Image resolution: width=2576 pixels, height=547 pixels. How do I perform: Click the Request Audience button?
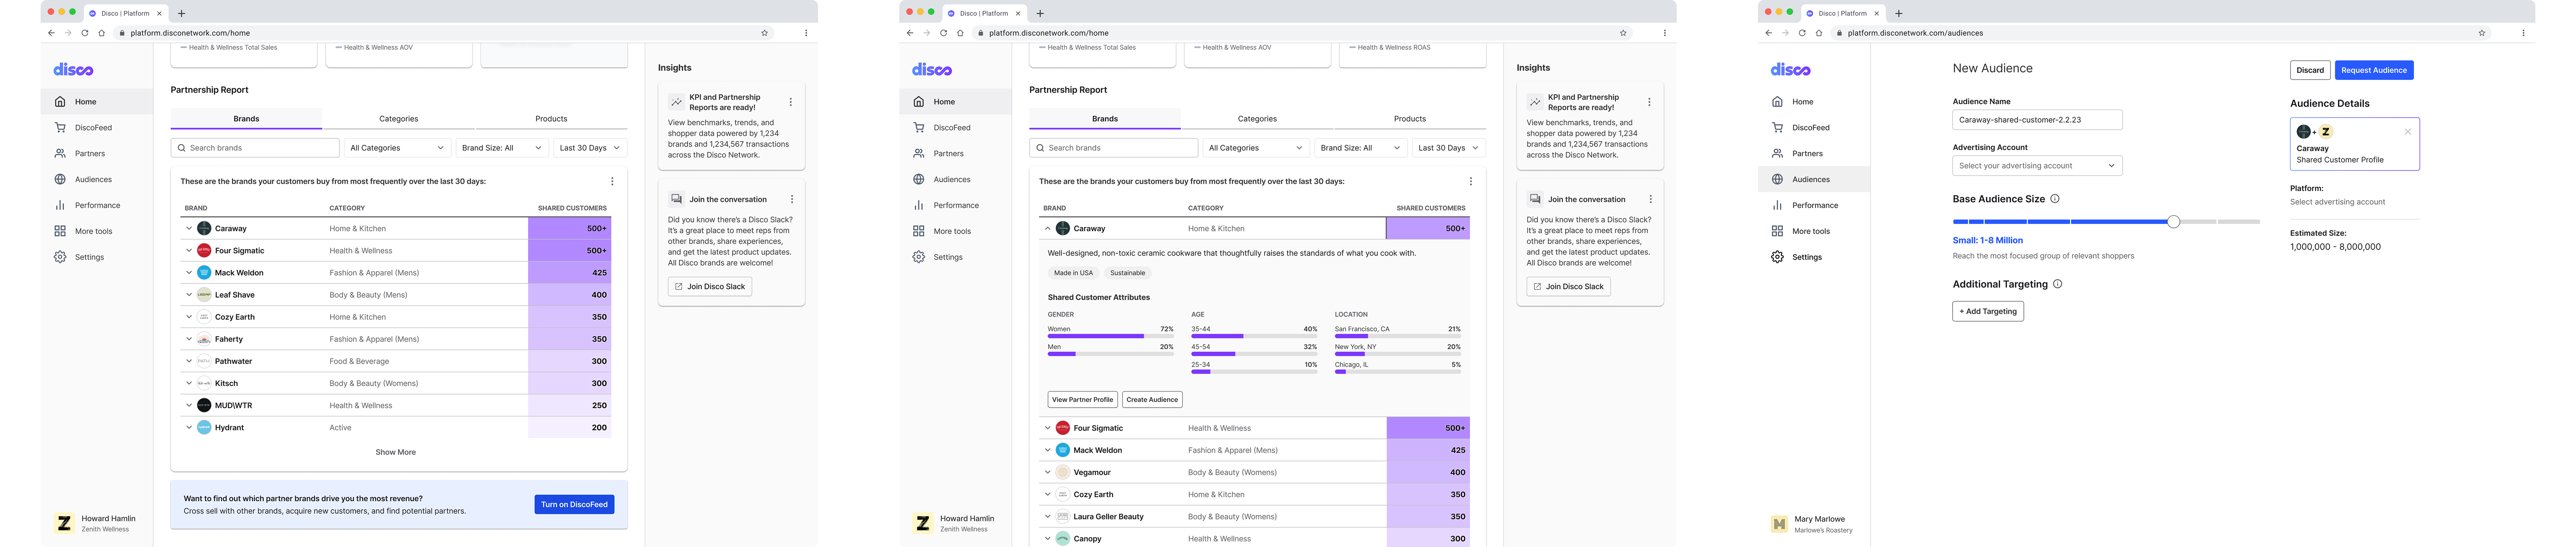coord(2374,71)
